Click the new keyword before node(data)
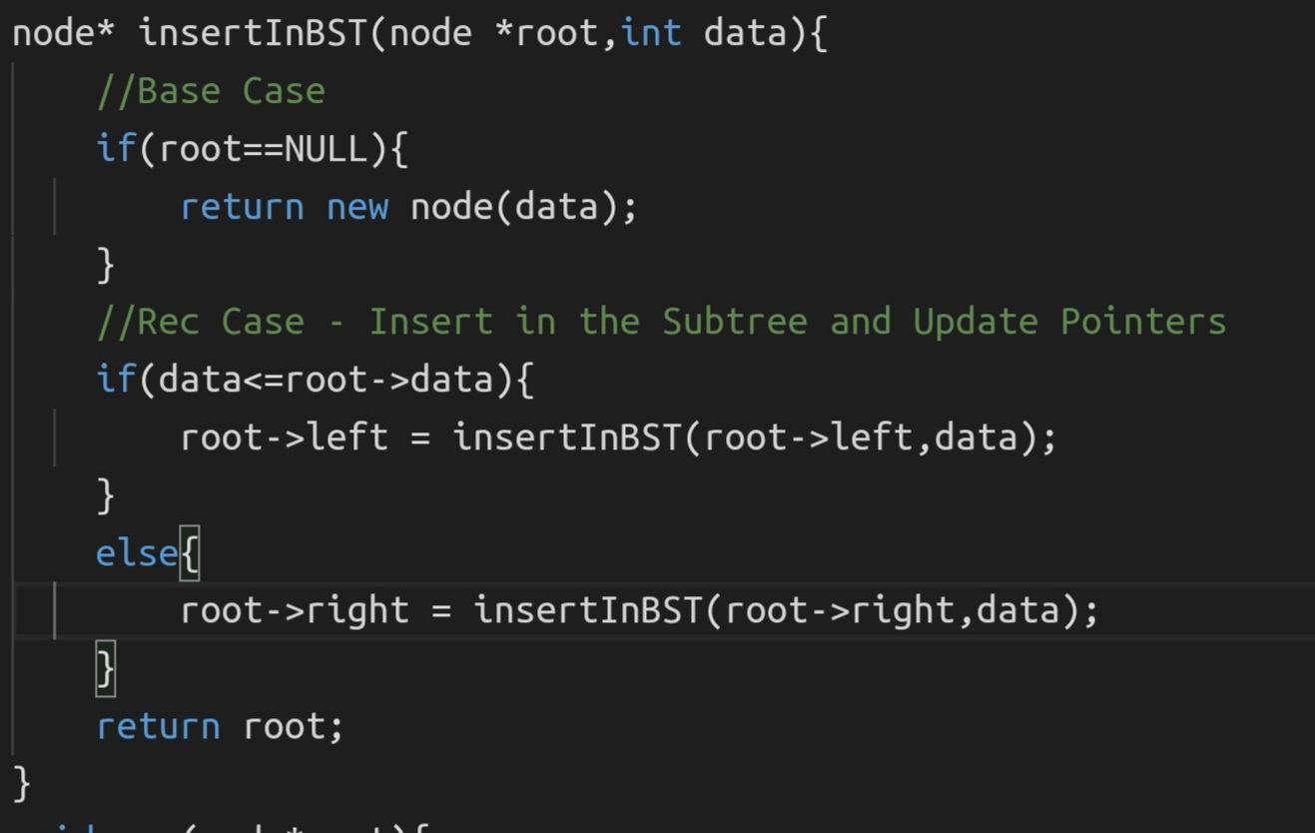 pos(357,208)
